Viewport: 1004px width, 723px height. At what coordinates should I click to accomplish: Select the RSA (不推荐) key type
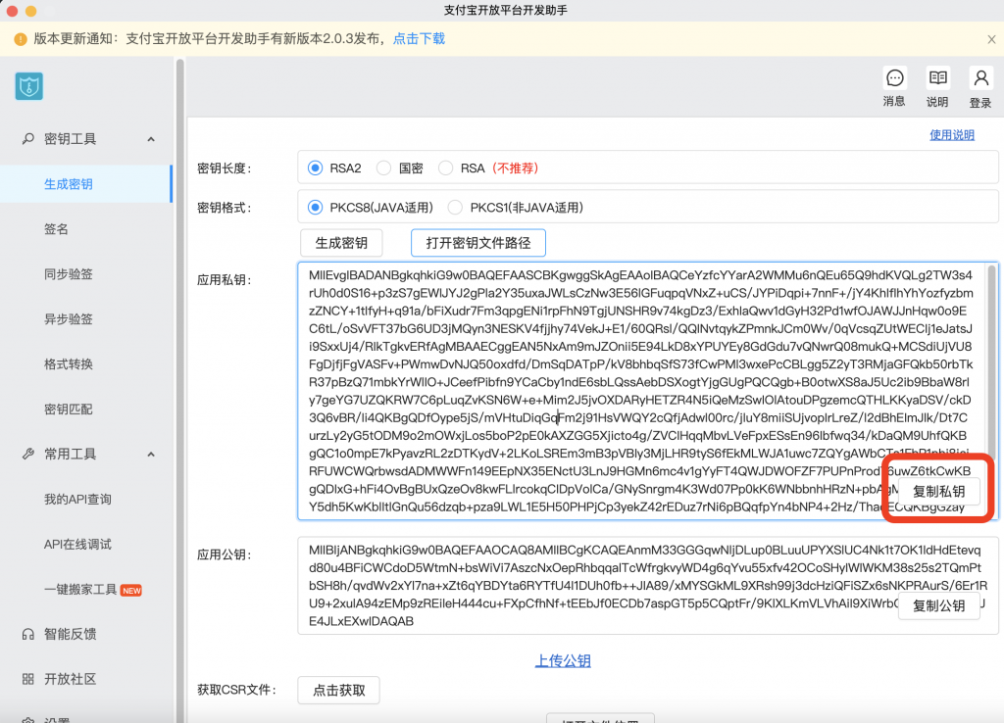tap(446, 168)
